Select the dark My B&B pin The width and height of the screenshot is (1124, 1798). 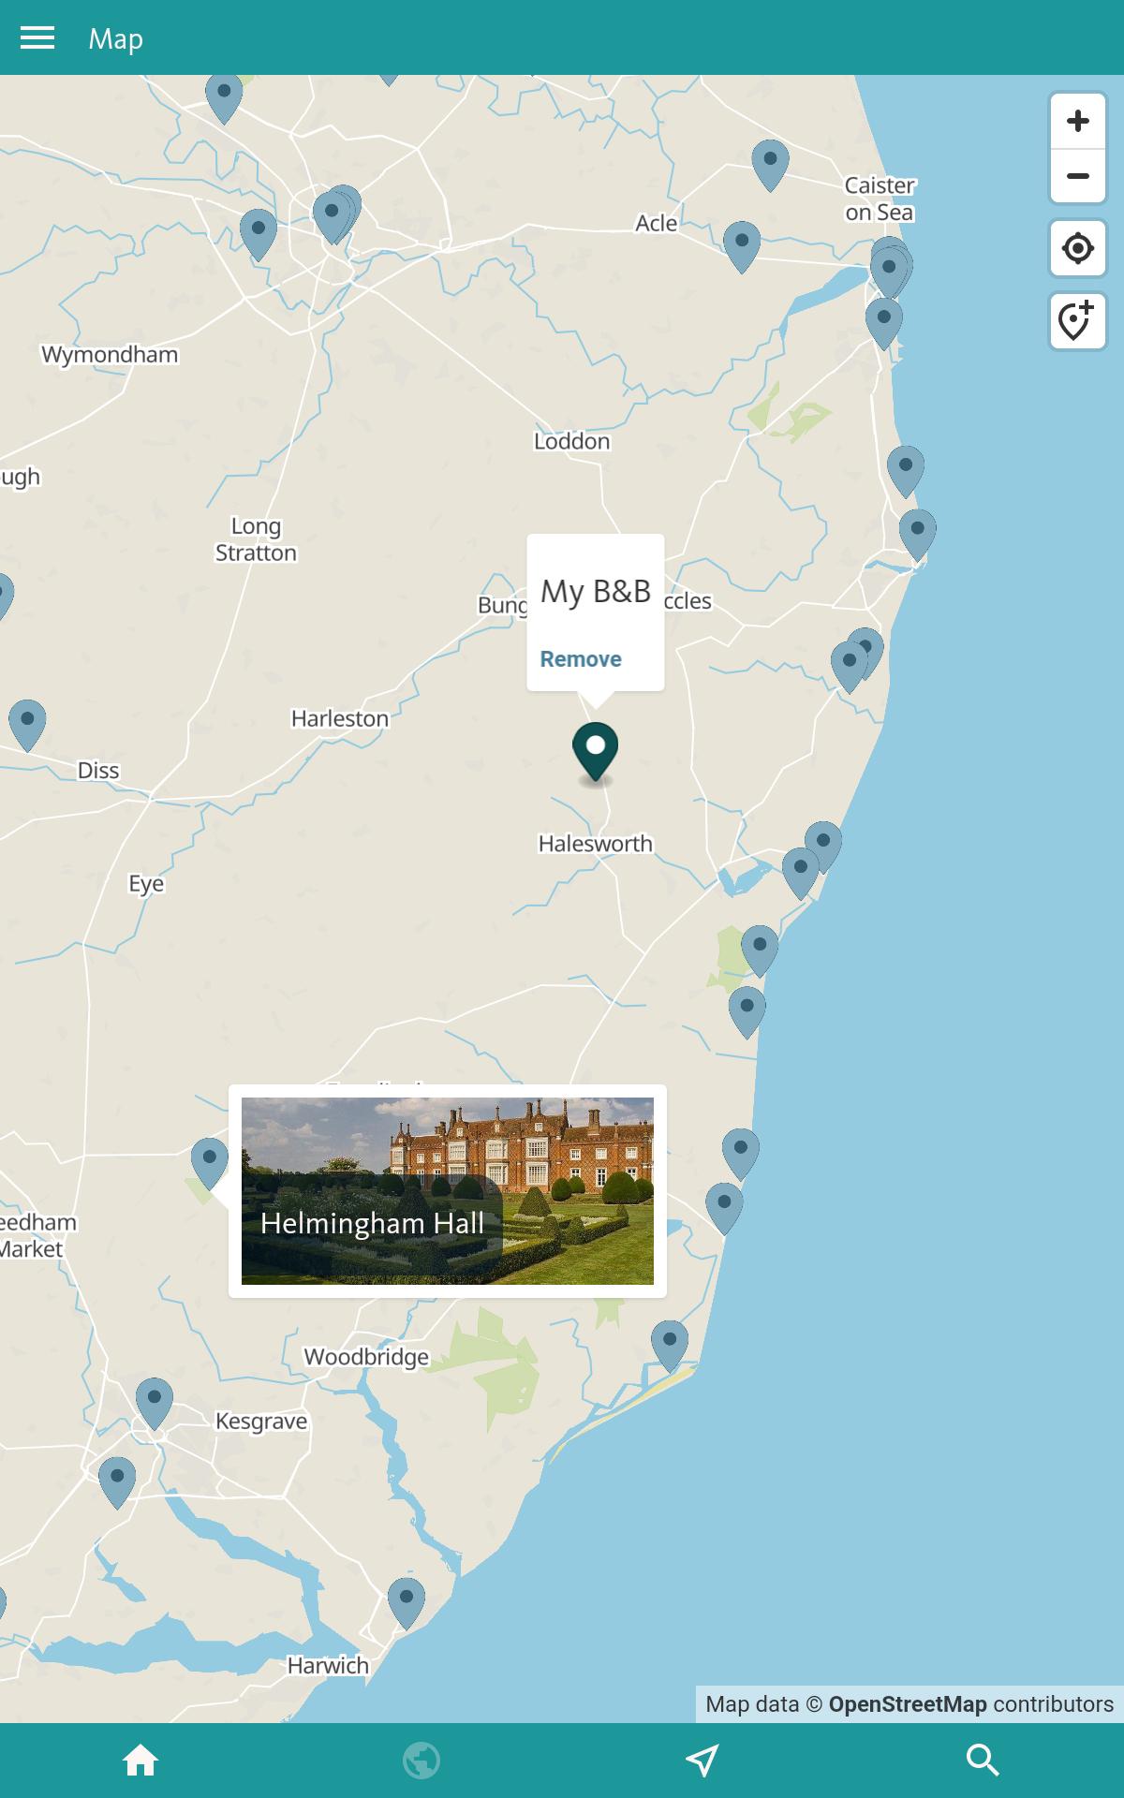coord(595,751)
